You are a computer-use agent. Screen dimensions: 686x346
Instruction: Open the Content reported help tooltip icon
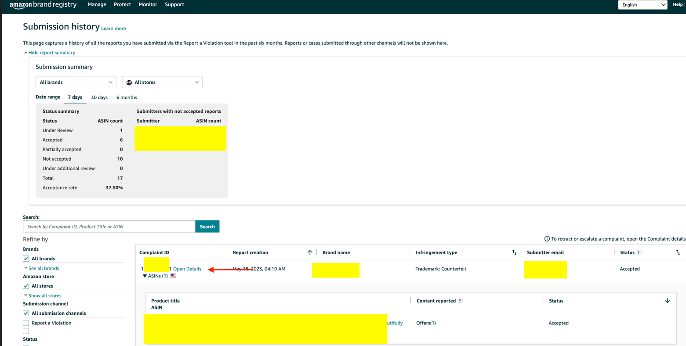[x=460, y=301]
